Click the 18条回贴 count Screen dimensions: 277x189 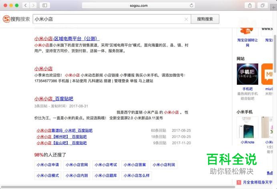pos(159,137)
